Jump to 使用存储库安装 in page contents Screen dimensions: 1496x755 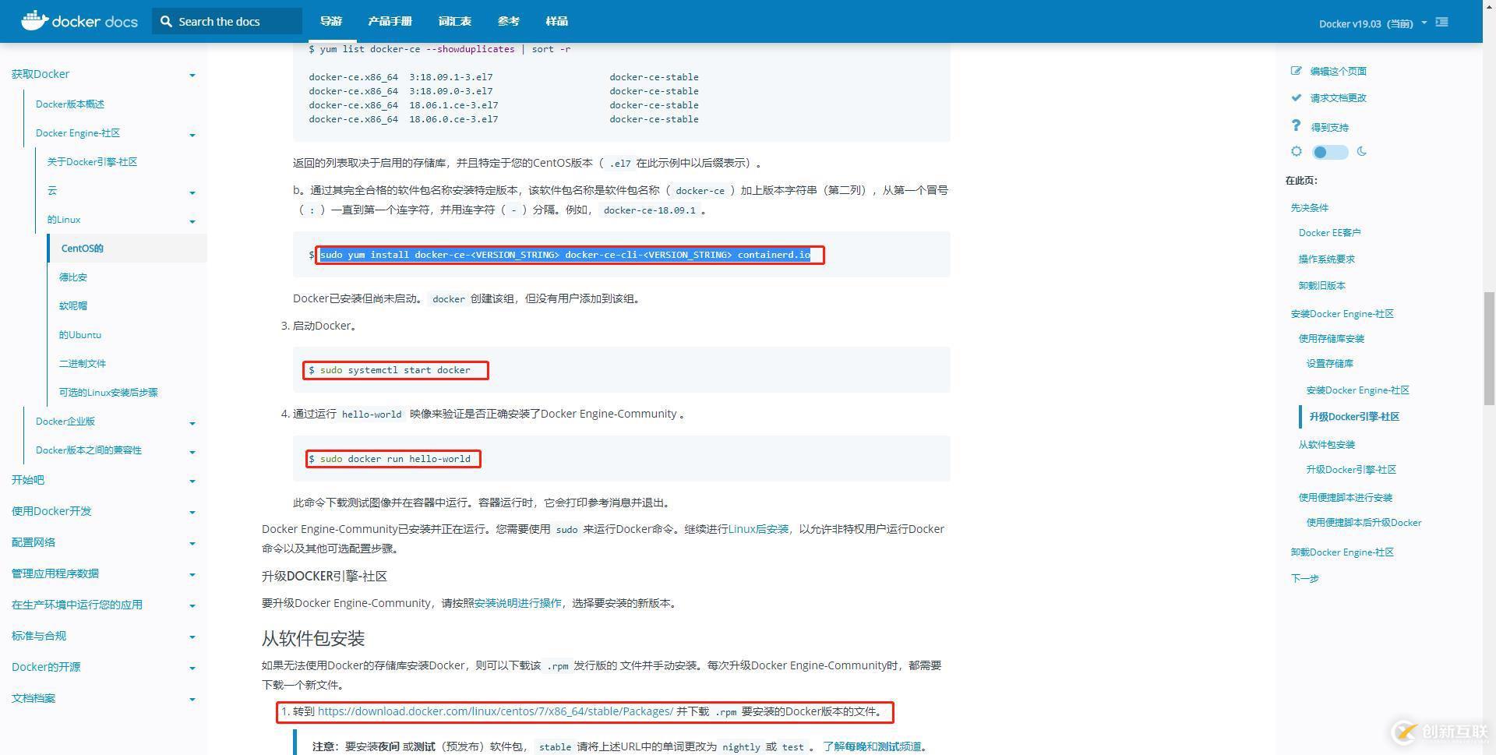point(1332,339)
